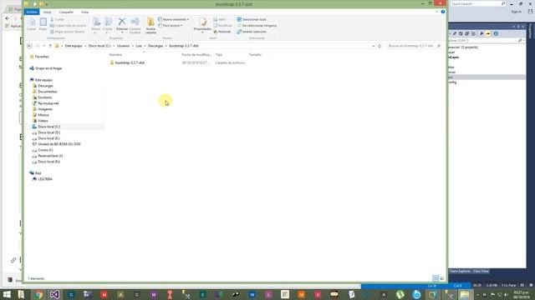Select Unidad de BD-ROM (G:) DVD
535x300 pixels.
[59, 144]
